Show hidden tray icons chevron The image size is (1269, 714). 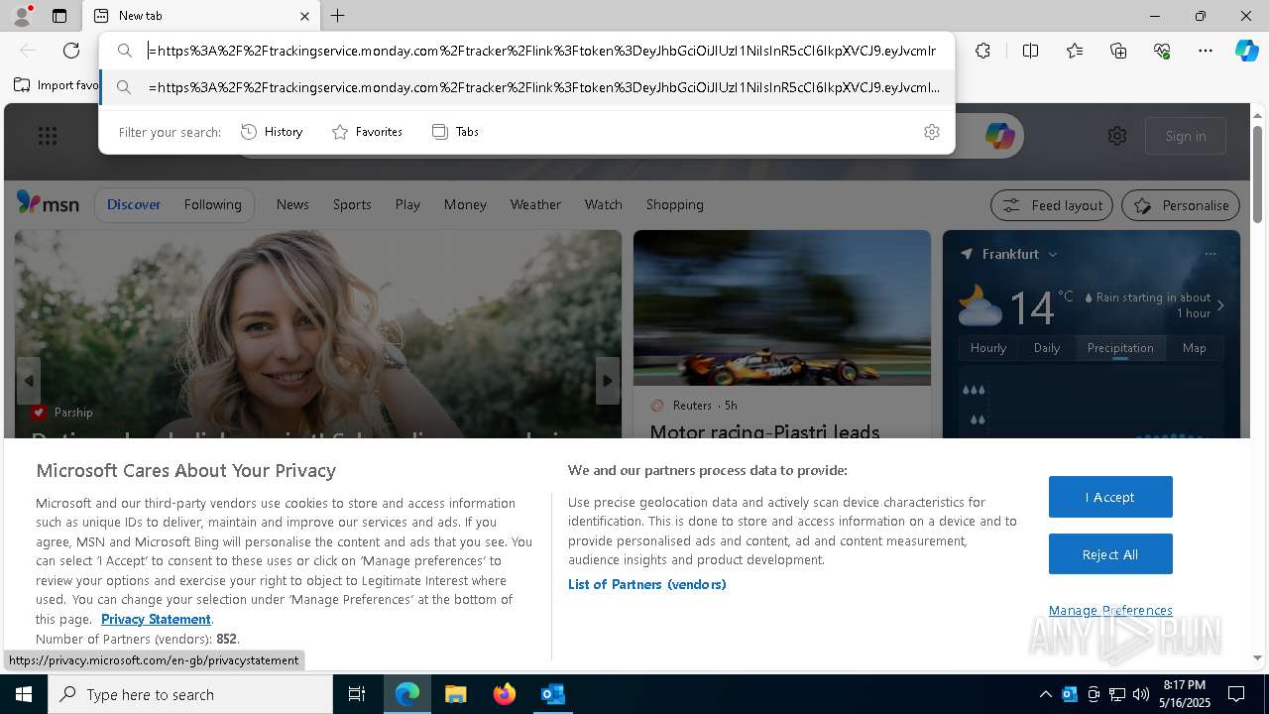[x=1045, y=694]
